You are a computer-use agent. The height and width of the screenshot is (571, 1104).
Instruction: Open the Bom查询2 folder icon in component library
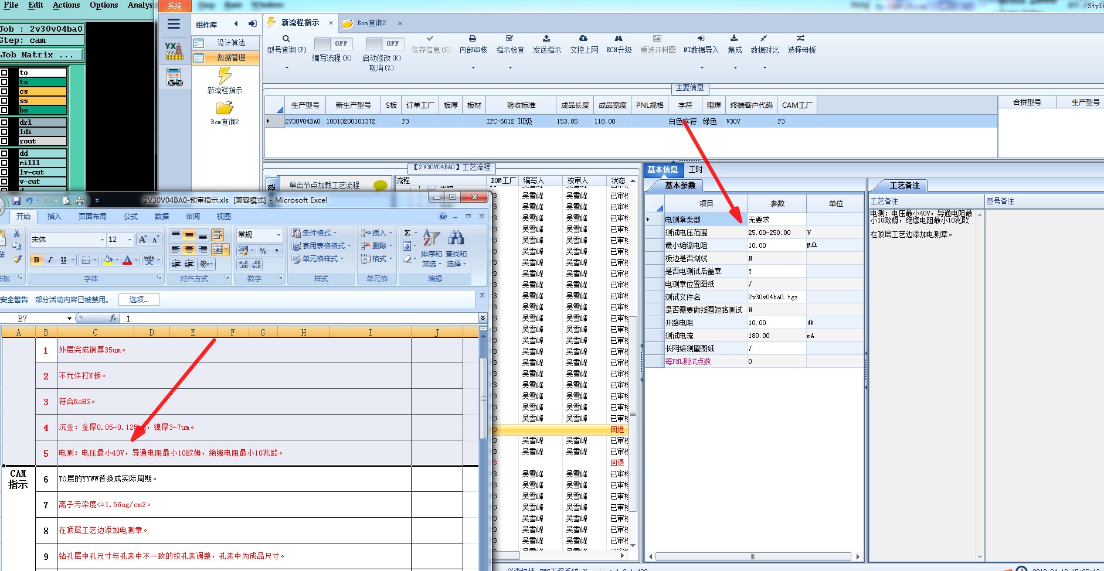[225, 108]
